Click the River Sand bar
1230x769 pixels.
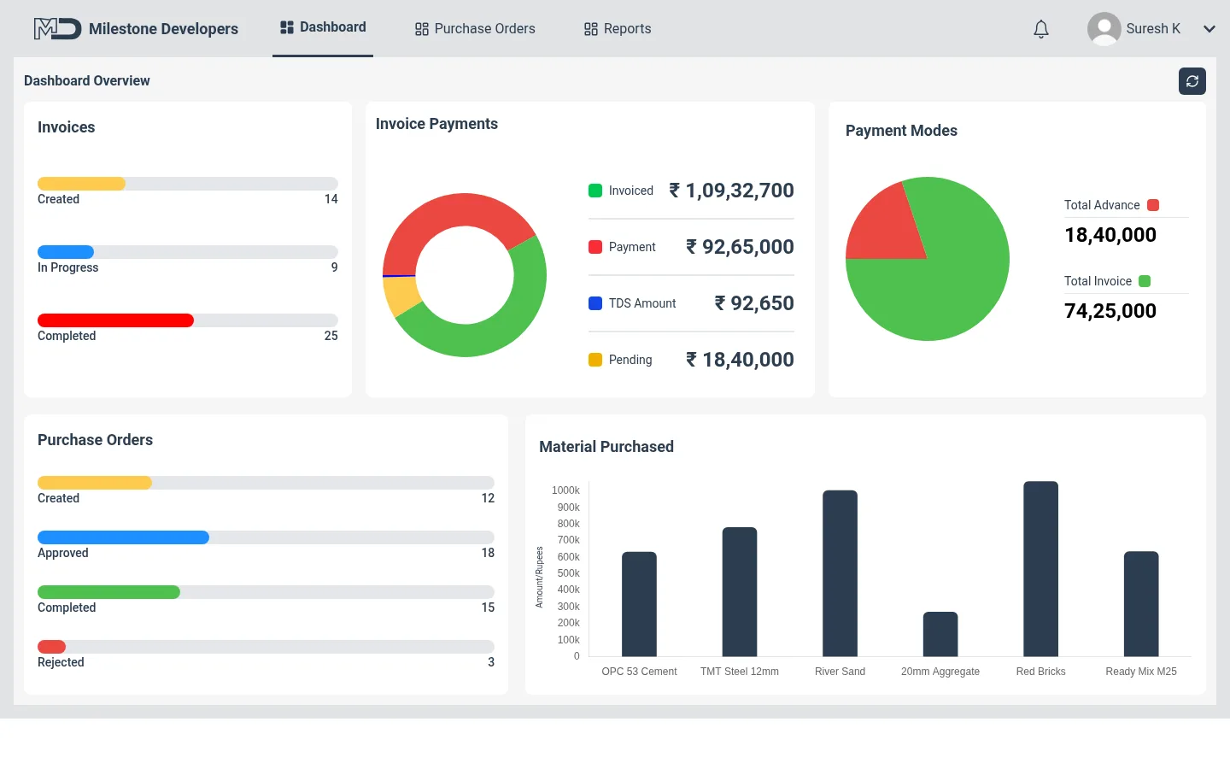pyautogui.click(x=840, y=573)
